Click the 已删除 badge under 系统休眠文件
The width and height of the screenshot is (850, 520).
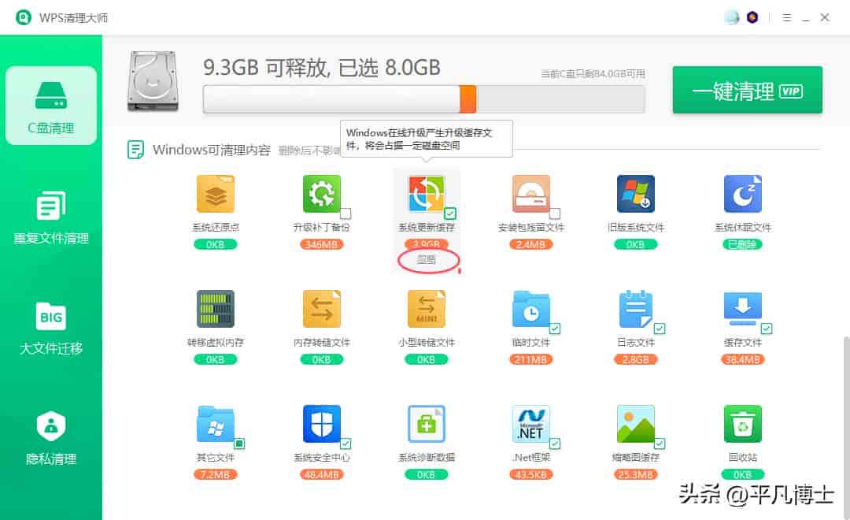743,244
